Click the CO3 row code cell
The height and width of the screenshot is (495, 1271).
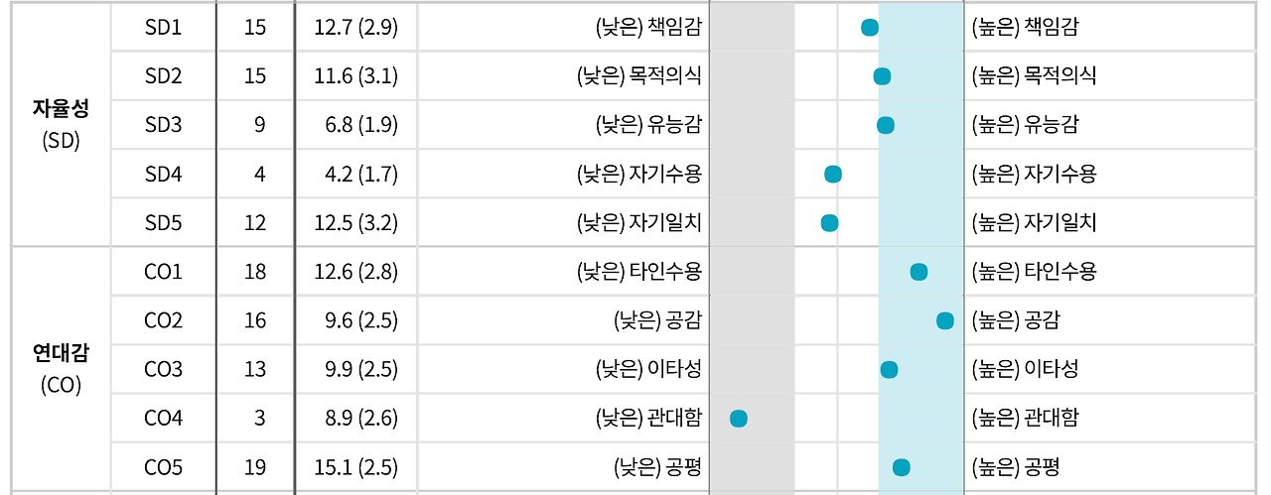pos(164,369)
